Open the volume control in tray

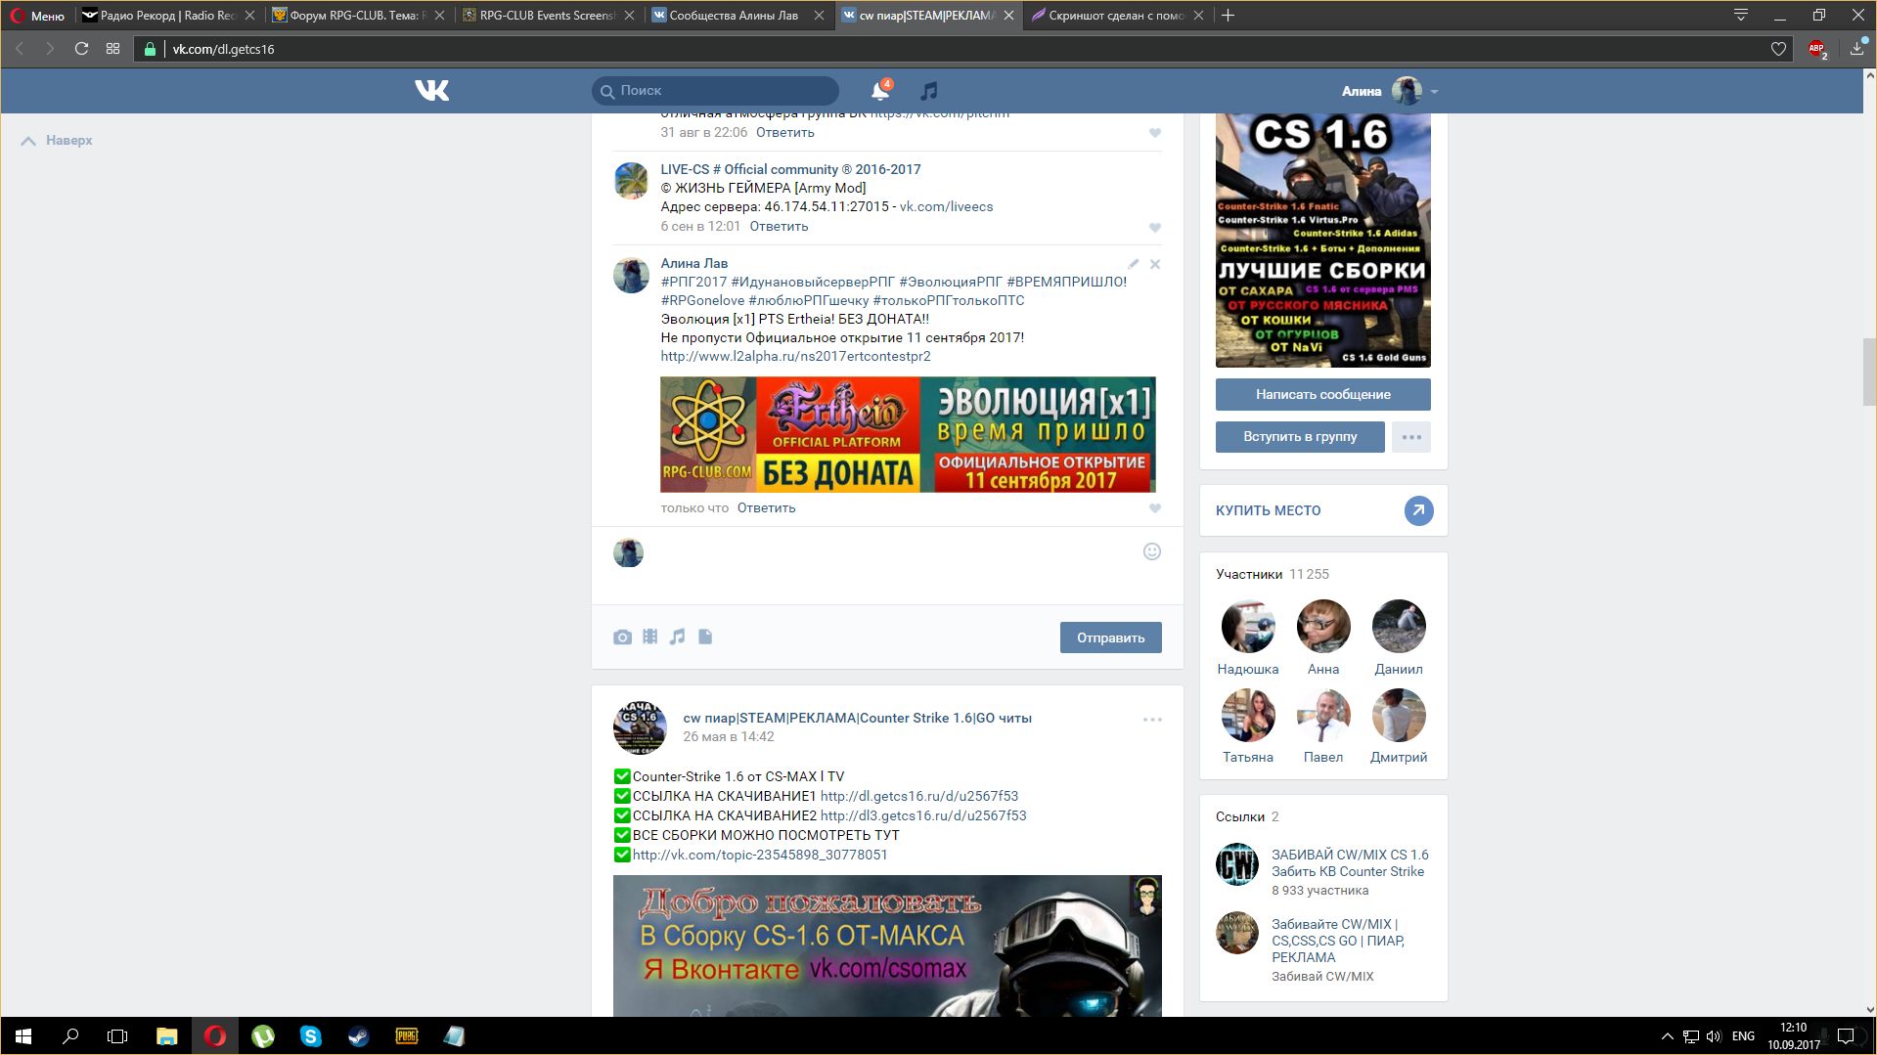1714,1036
